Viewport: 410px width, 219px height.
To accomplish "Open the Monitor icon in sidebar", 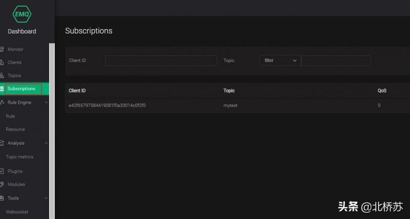I will pos(2,49).
